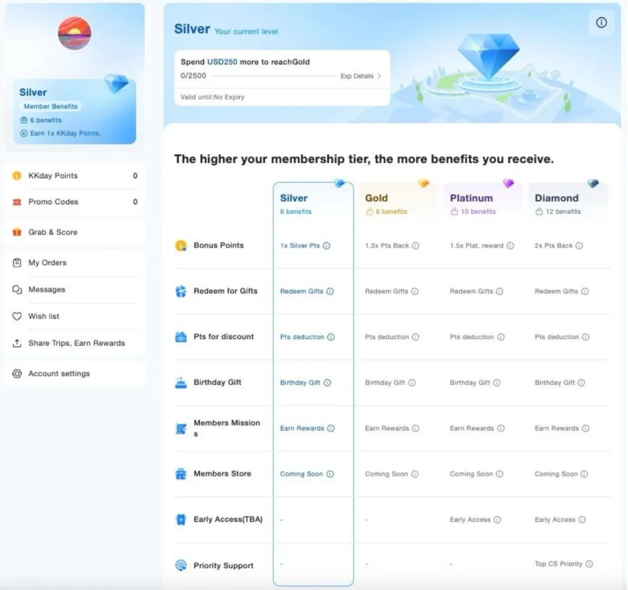Click the Members Store shop icon

pos(181,474)
